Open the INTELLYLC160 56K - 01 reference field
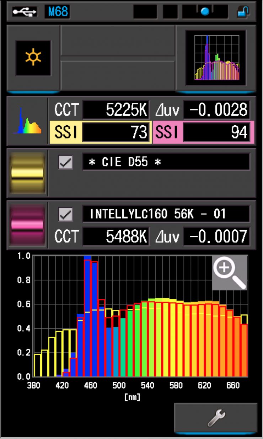The height and width of the screenshot is (439, 263). click(x=166, y=214)
